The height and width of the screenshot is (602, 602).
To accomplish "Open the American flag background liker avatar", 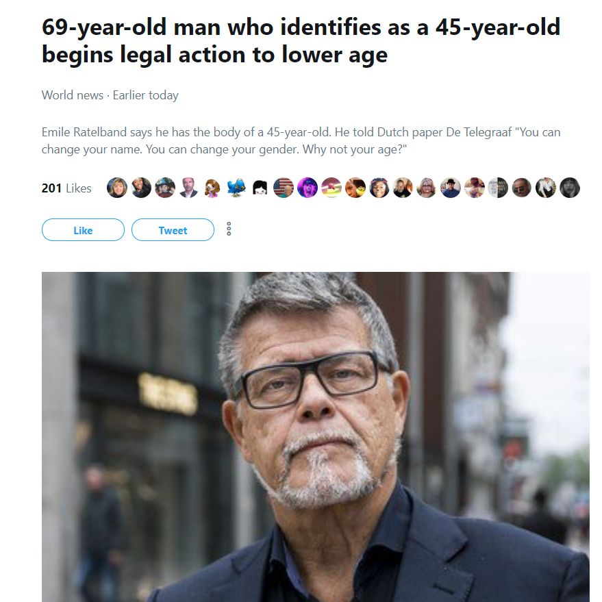I will [x=284, y=188].
